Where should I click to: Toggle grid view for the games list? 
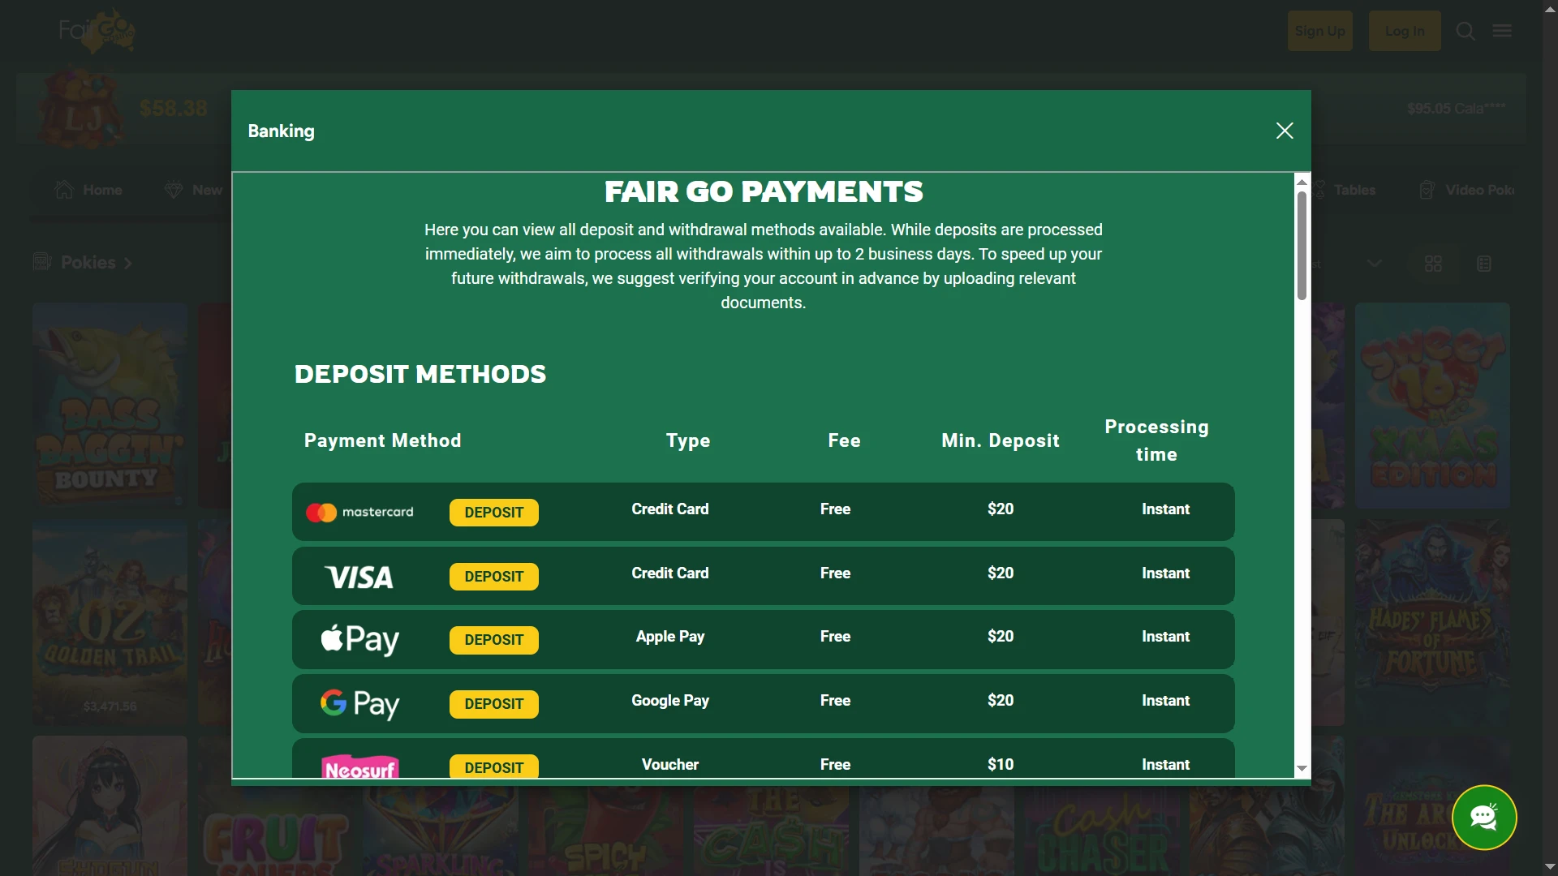(x=1434, y=263)
